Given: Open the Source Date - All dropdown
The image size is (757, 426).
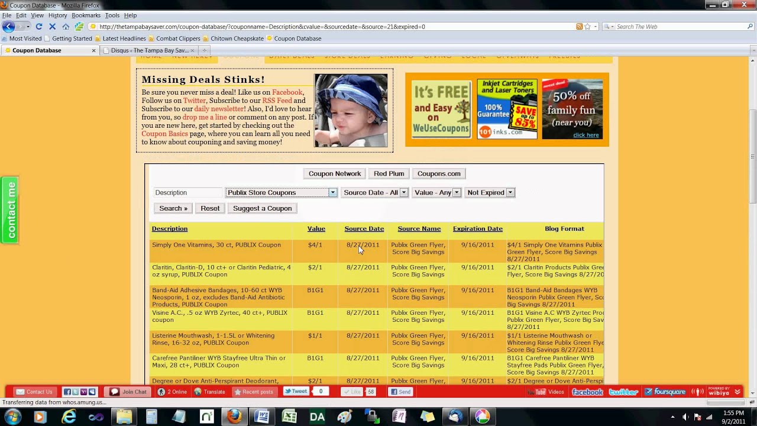Looking at the screenshot, I should click(374, 192).
